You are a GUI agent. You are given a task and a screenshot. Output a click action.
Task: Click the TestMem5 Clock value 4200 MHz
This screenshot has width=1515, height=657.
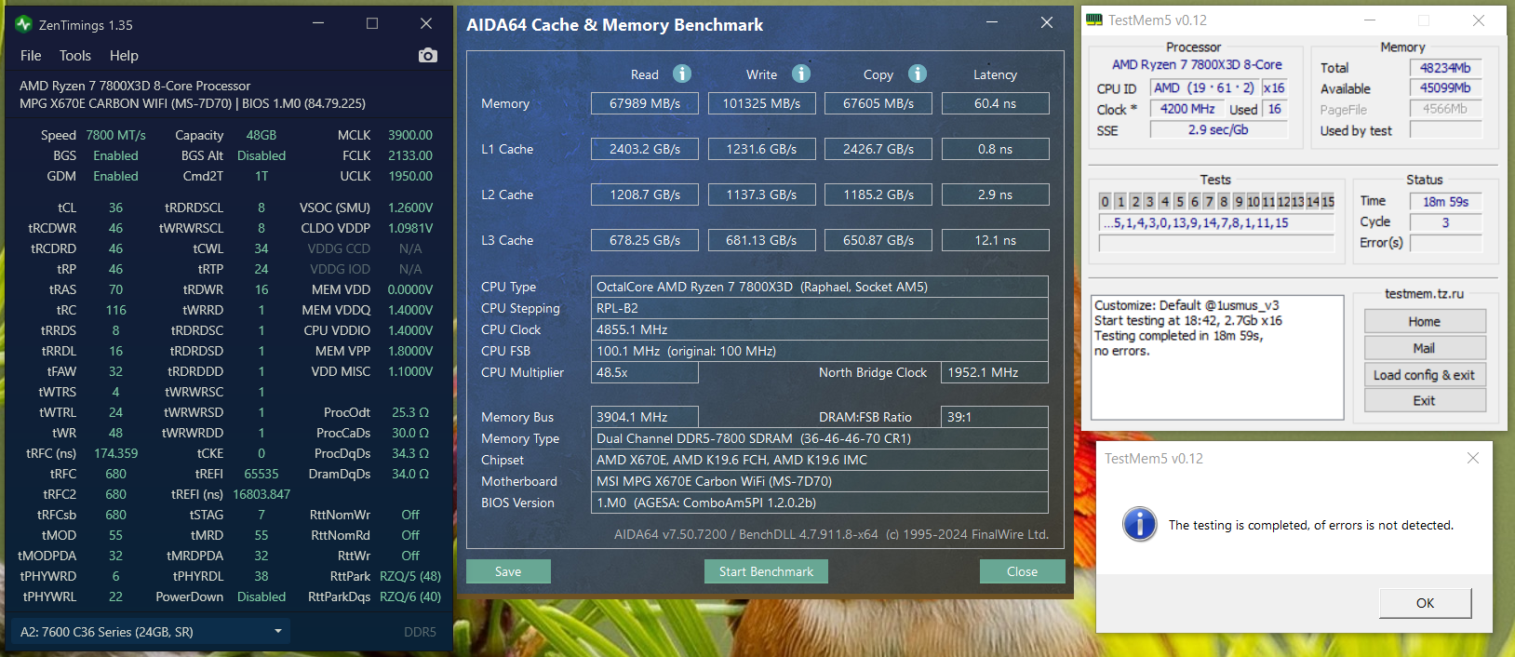tap(1187, 109)
